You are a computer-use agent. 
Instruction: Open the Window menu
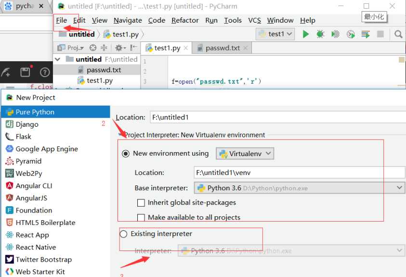[280, 20]
